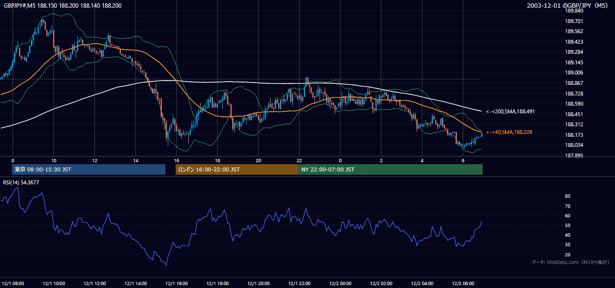Viewport: 615px width, 288px height.
Task: Click the bottom time label 12/1 22:00
Action: (x=299, y=283)
